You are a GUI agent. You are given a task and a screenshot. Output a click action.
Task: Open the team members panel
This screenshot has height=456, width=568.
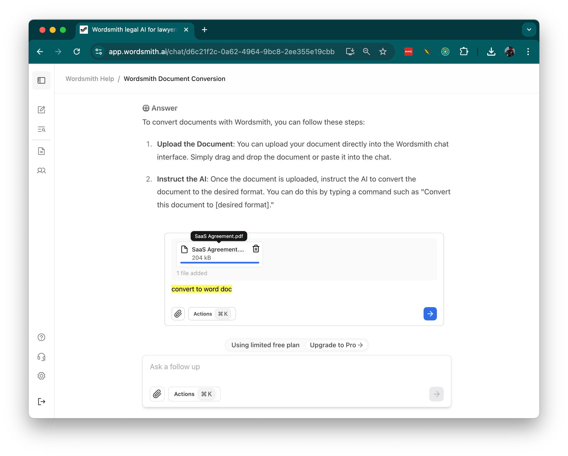click(x=41, y=171)
